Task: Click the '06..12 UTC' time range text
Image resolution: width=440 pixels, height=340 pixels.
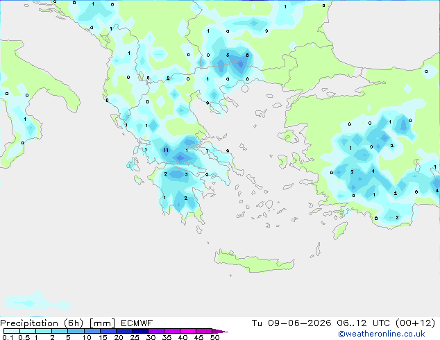Action: coord(363,323)
